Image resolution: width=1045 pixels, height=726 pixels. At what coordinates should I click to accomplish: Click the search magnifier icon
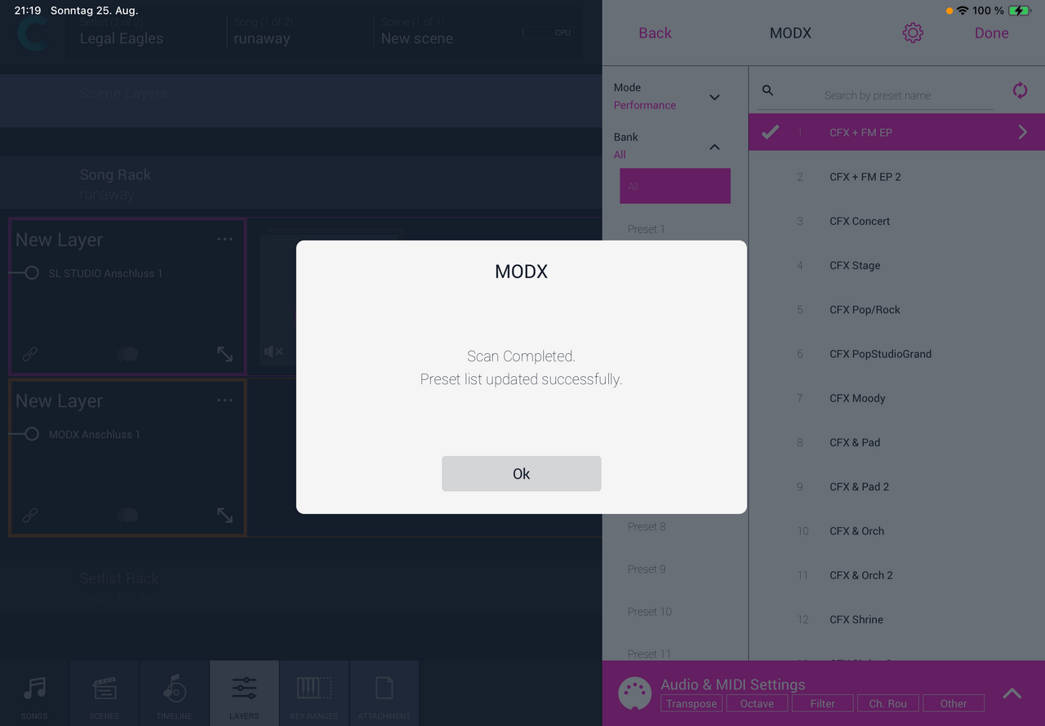coord(767,91)
